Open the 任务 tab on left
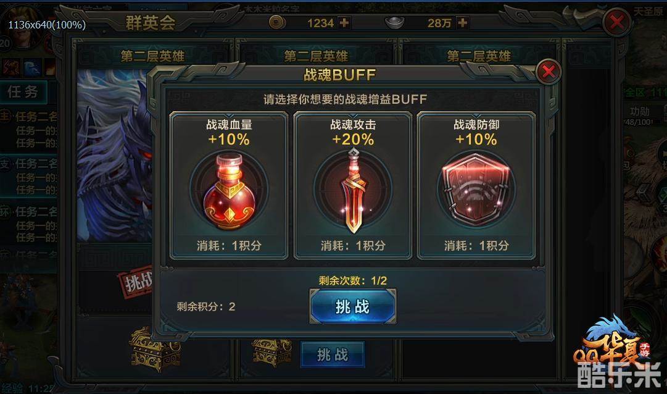The image size is (667, 394). click(x=23, y=91)
